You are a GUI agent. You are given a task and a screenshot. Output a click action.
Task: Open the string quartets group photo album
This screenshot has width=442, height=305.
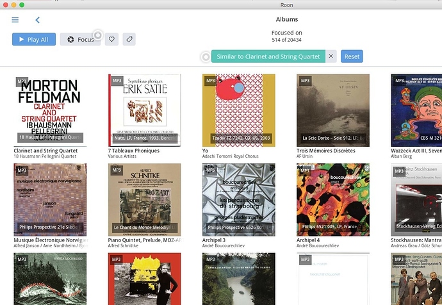(416, 279)
